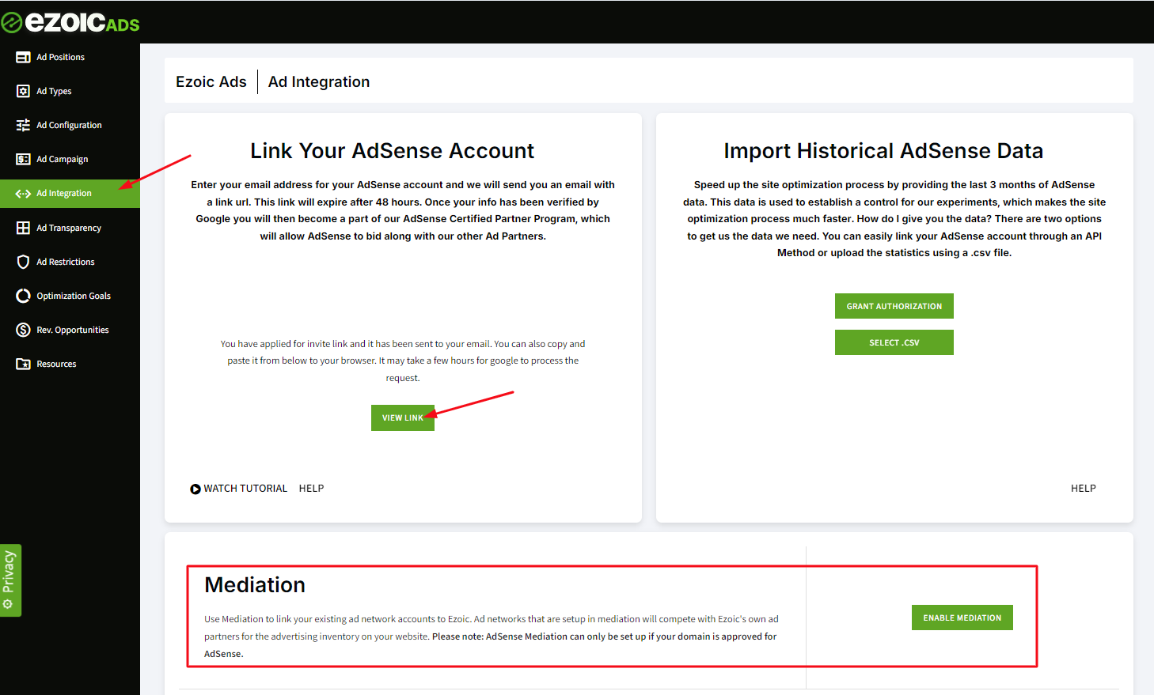
Task: Click the Ad Positions sidebar icon
Action: point(23,57)
